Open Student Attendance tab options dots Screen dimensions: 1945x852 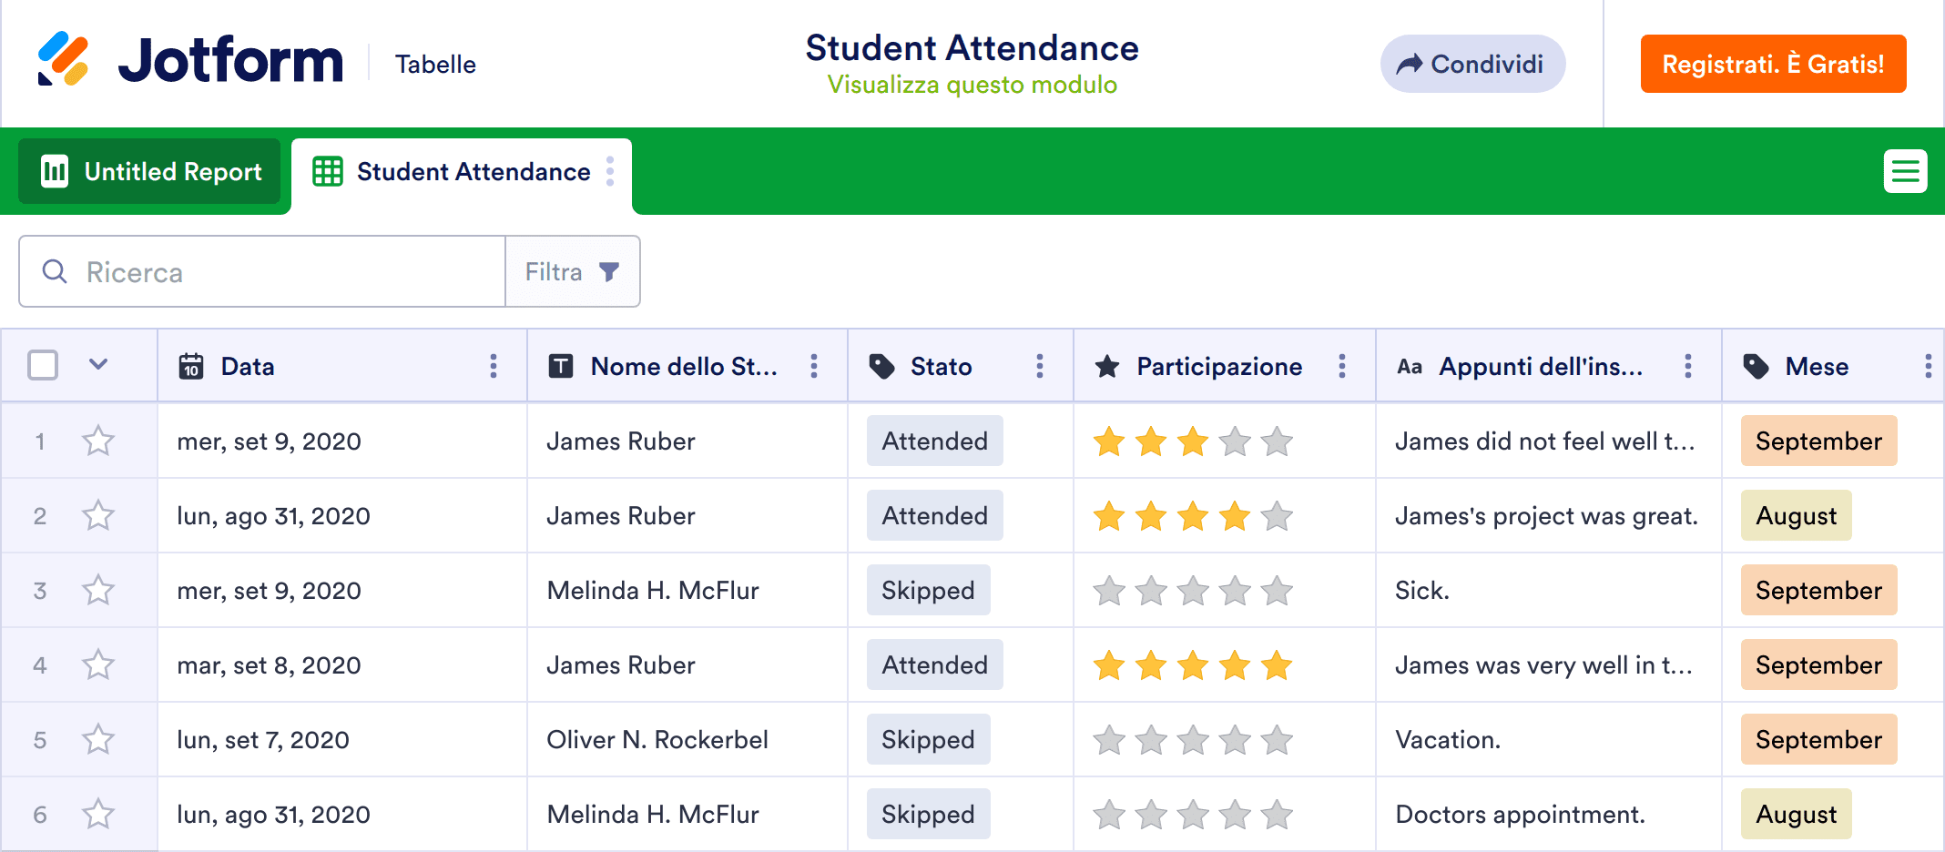[610, 171]
